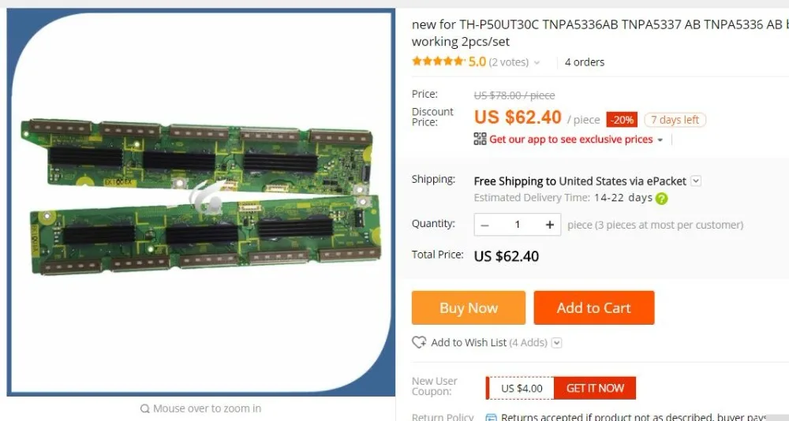This screenshot has height=421, width=789.
Task: Click the Add to Cart button
Action: [x=594, y=307]
